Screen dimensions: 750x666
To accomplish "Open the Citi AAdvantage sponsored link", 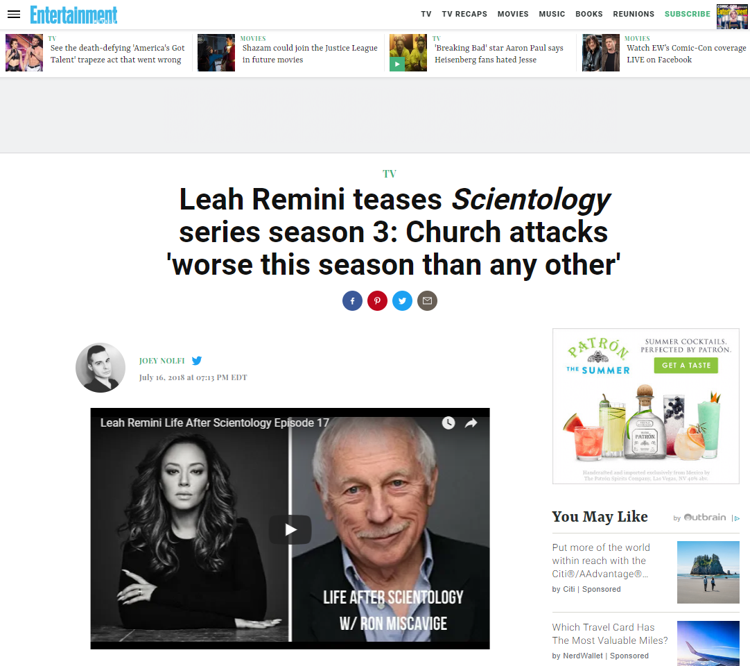I will 601,560.
